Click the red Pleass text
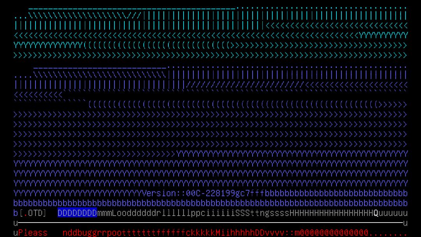 coord(33,233)
